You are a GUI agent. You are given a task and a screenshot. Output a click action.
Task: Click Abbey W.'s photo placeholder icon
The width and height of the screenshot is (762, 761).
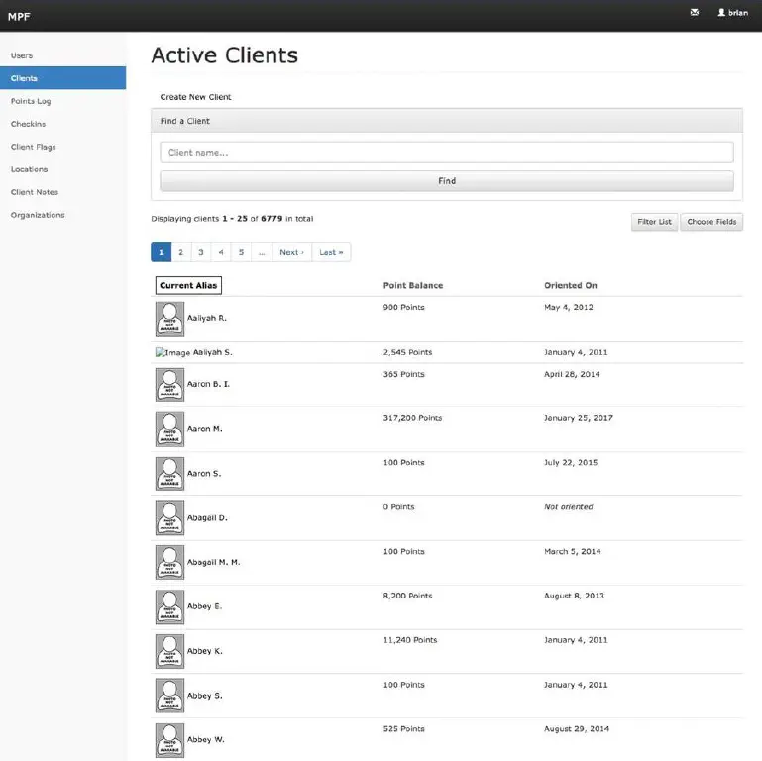[169, 740]
